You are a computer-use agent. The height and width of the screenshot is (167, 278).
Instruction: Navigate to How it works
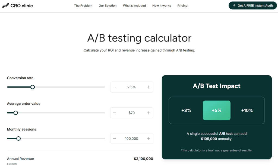tap(162, 5)
